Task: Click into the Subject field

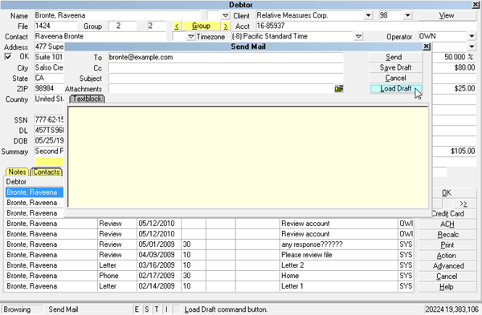Action: coord(226,79)
